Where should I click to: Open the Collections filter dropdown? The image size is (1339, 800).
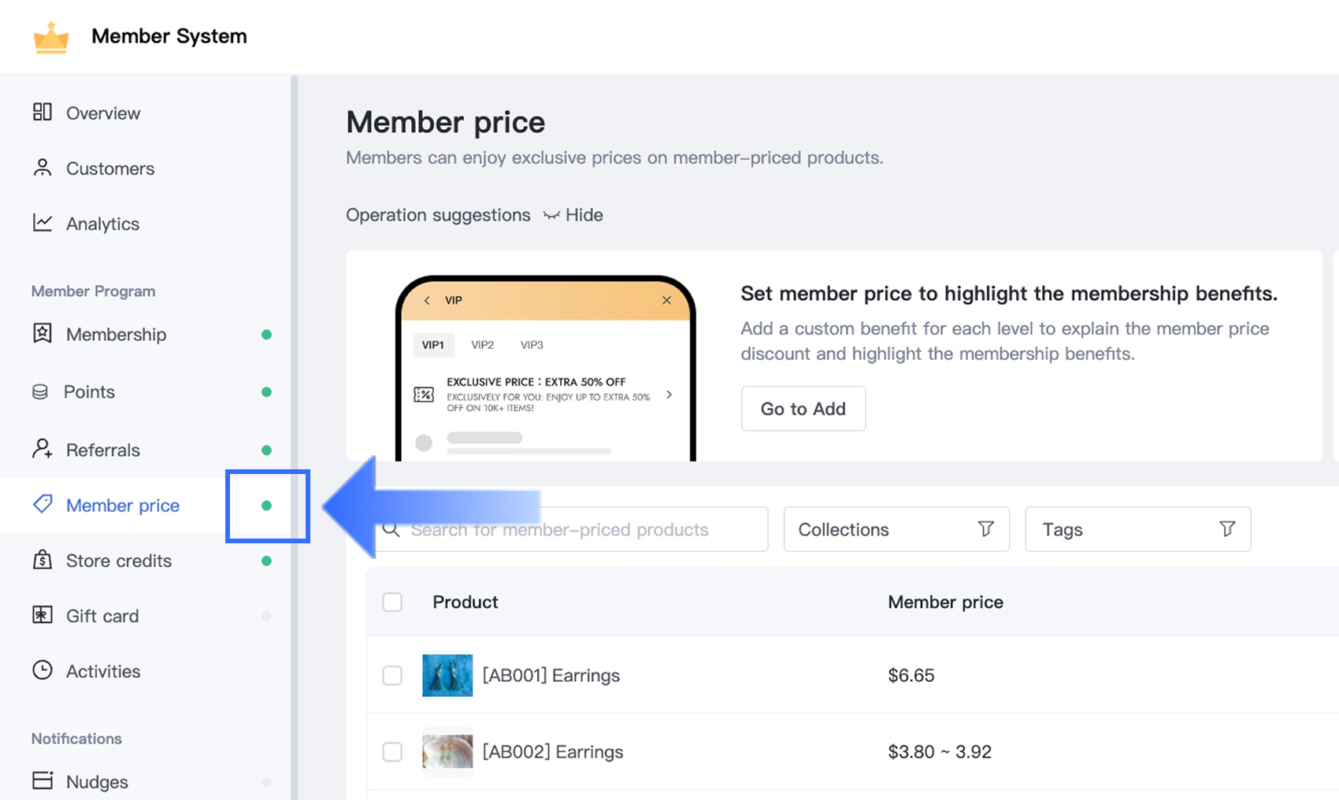[x=896, y=529]
